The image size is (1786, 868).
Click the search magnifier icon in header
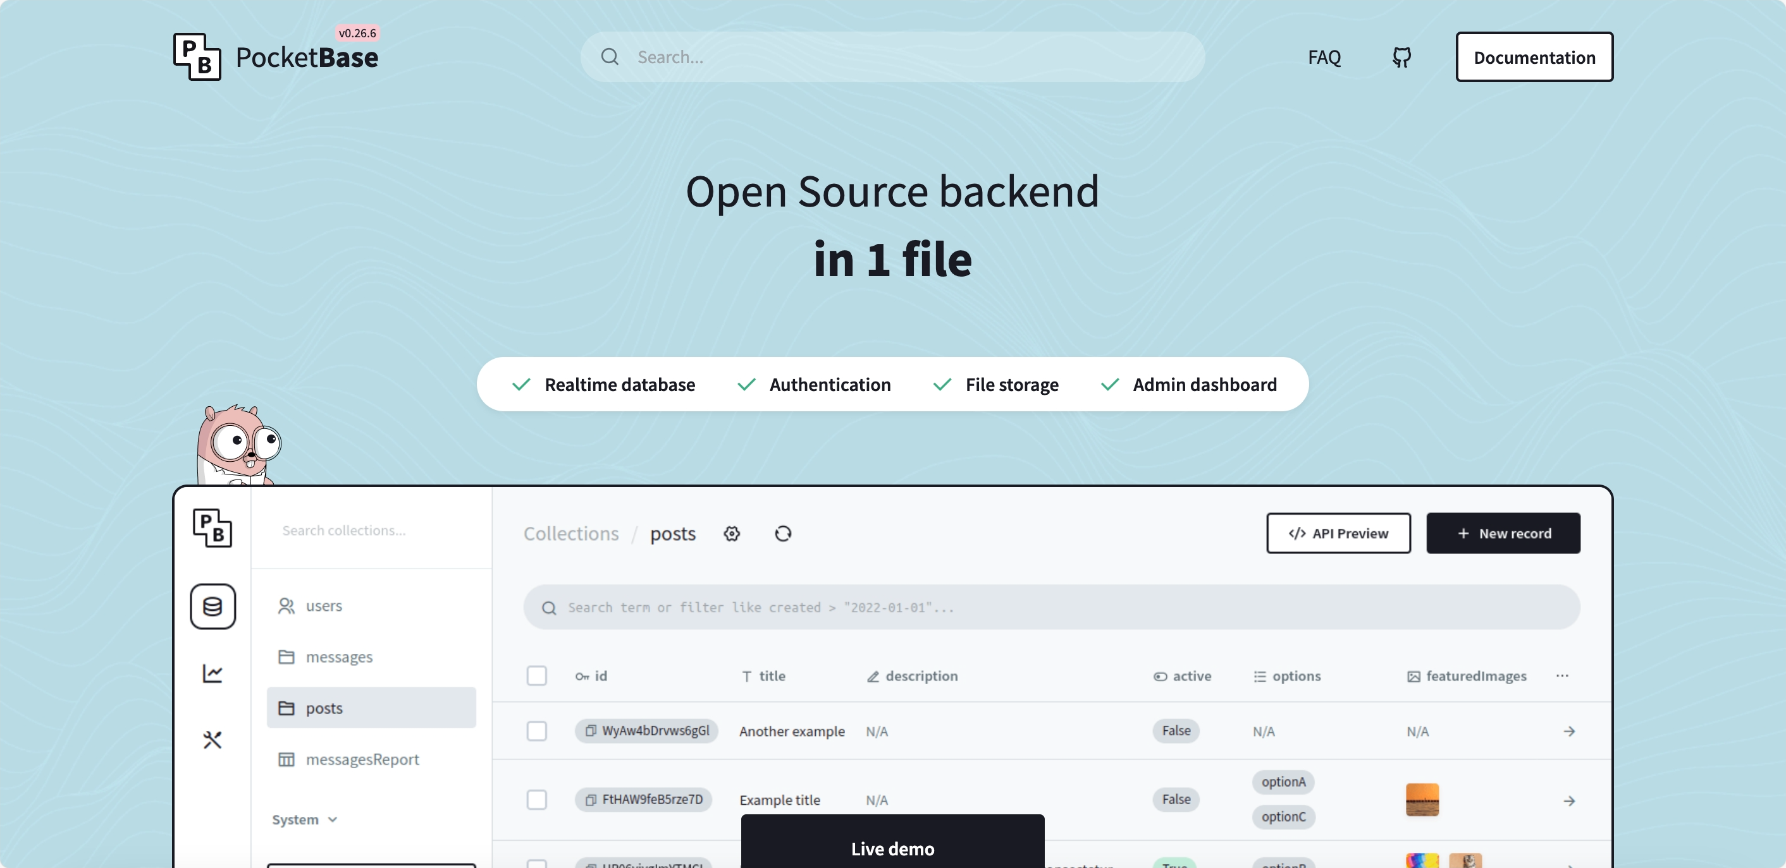(x=610, y=57)
